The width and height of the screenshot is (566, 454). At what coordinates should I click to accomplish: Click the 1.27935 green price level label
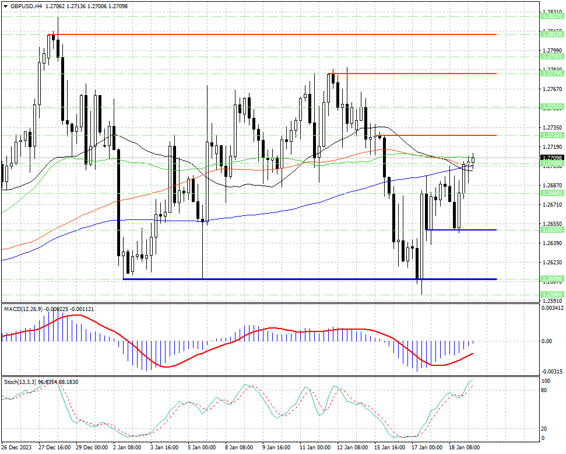(x=552, y=57)
